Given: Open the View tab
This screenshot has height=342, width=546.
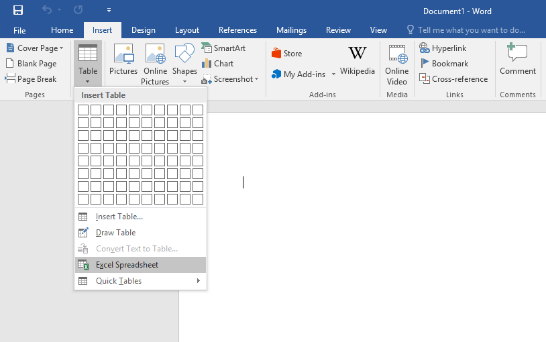Looking at the screenshot, I should point(378,30).
